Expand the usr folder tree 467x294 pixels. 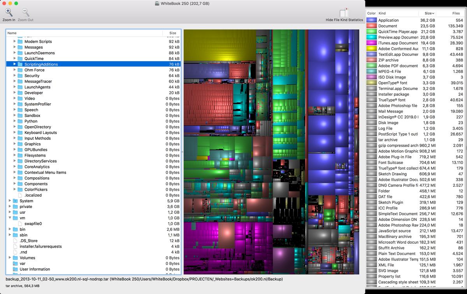click(x=10, y=213)
